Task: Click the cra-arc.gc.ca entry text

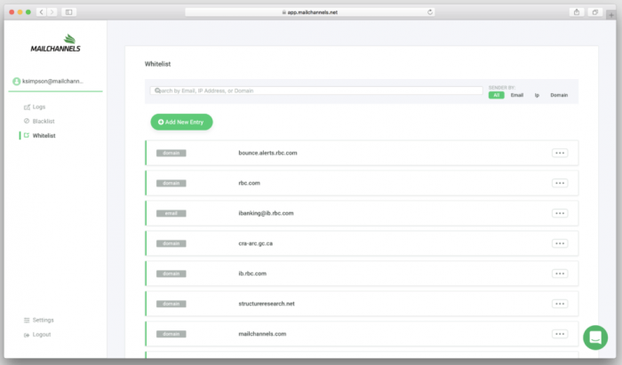Action: coord(256,243)
